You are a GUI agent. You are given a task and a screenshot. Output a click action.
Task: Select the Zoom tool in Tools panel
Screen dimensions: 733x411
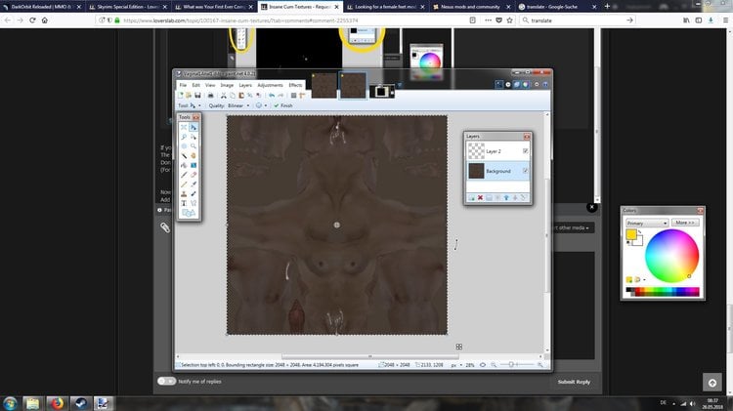(x=194, y=146)
